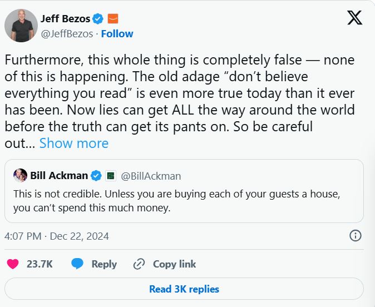Screen dimensions: 375x307
Task: Click the X logo icon
Action: pos(354,18)
